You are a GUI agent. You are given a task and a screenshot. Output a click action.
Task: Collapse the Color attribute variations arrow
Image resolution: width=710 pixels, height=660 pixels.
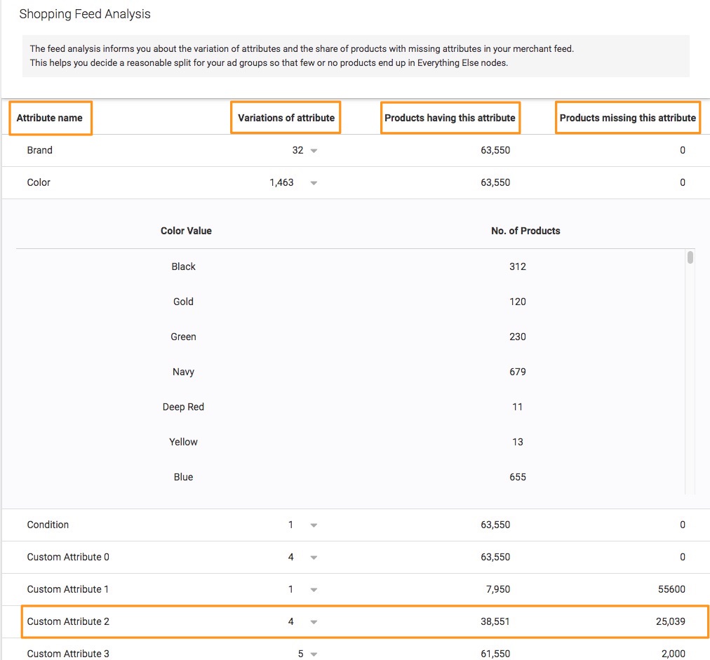tap(314, 183)
